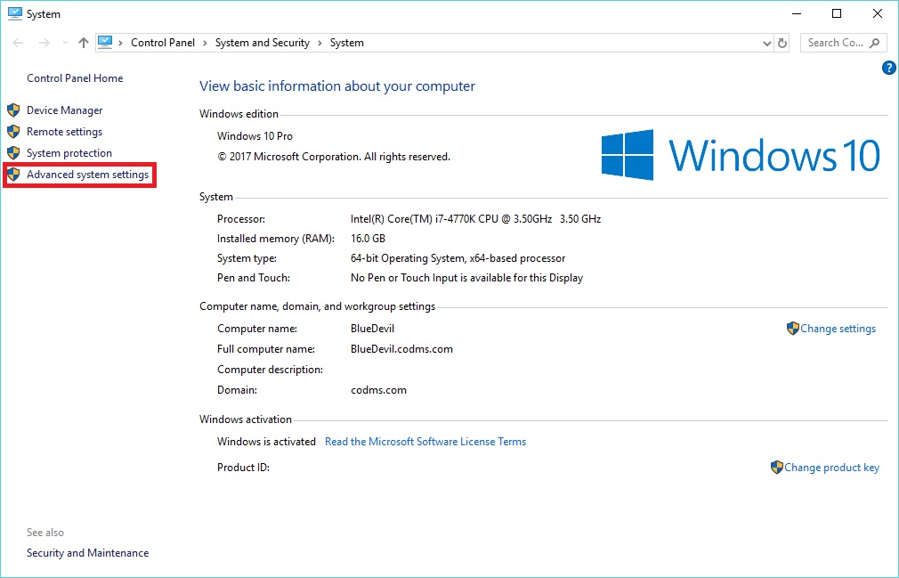The image size is (899, 578).
Task: Open the Control Panel breadcrumb
Action: click(x=163, y=43)
